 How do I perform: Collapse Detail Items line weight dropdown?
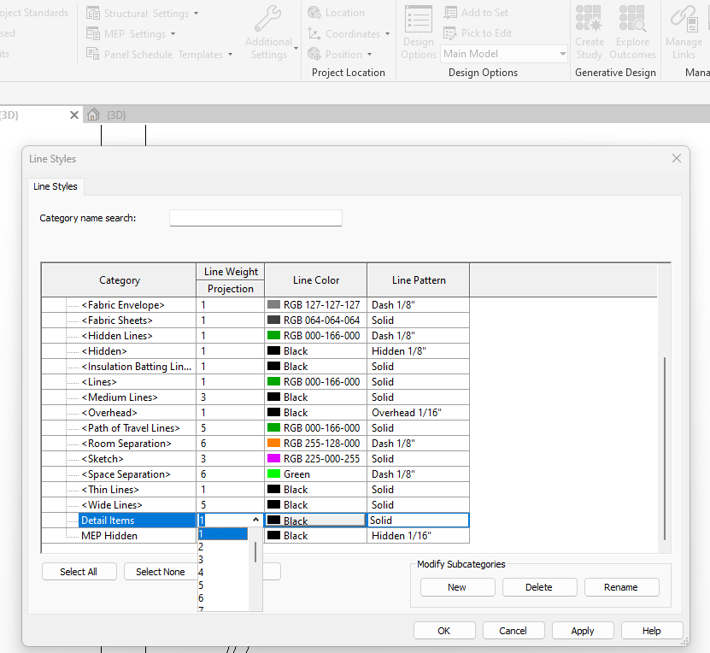click(x=255, y=520)
